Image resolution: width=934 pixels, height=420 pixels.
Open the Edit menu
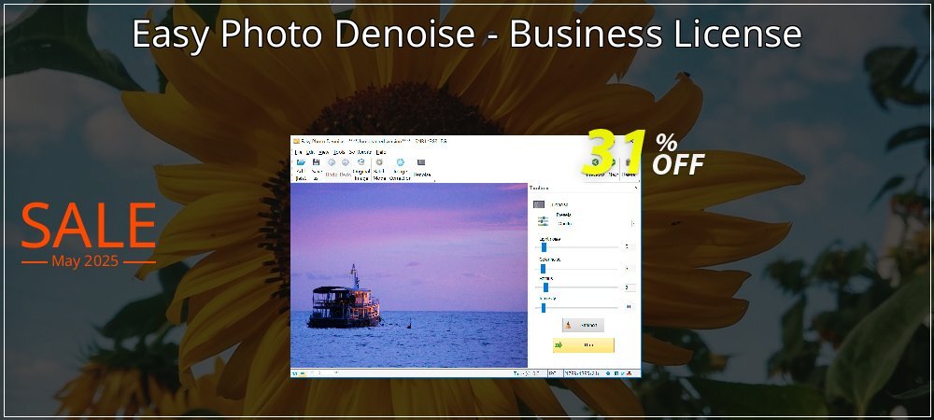(x=310, y=152)
